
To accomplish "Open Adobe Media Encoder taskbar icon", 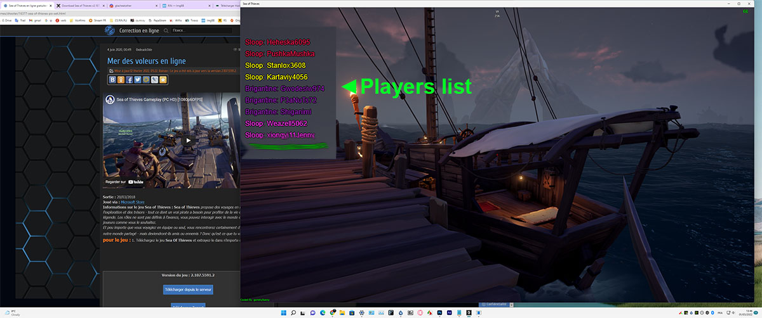I will [x=450, y=313].
